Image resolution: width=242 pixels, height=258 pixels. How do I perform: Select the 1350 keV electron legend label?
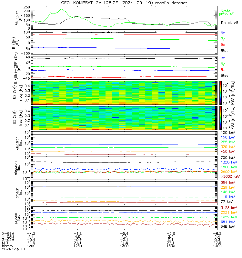229,162
